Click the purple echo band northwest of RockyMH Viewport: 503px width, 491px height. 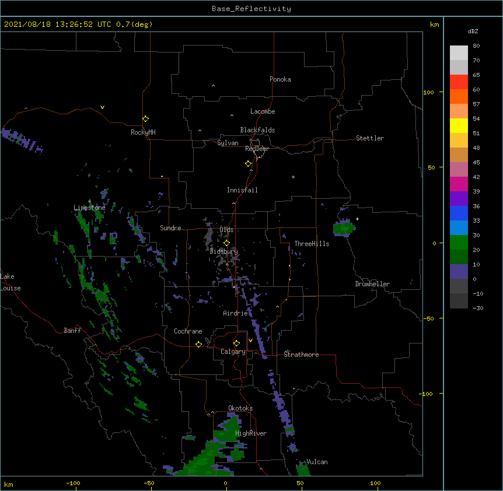pos(22,140)
